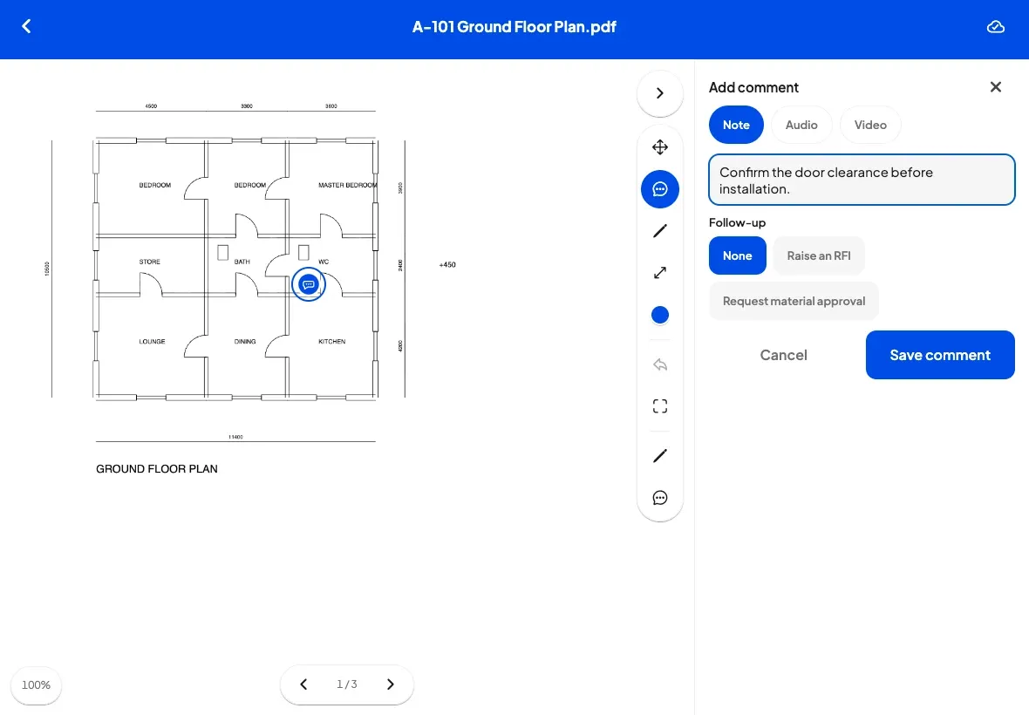Switch to the Audio tab

801,125
